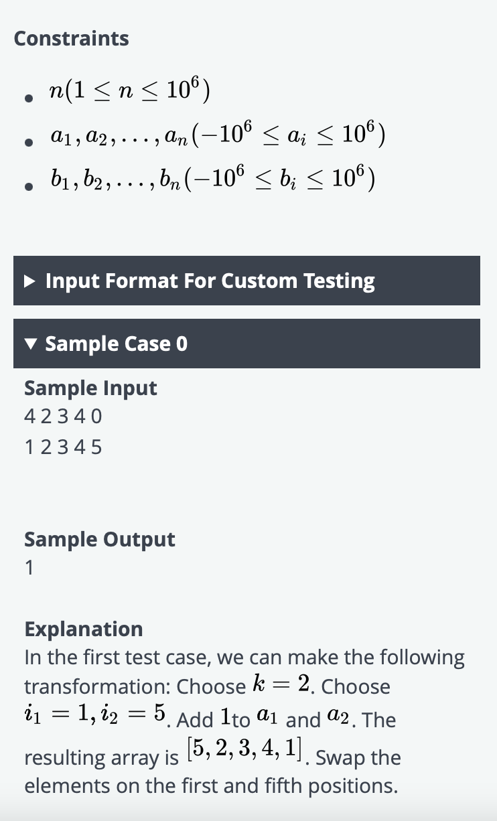Select the Sample Output label
The width and height of the screenshot is (497, 821).
(x=100, y=539)
